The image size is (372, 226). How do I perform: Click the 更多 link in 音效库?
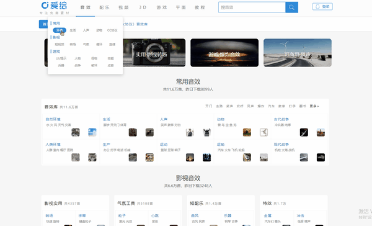click(x=314, y=106)
